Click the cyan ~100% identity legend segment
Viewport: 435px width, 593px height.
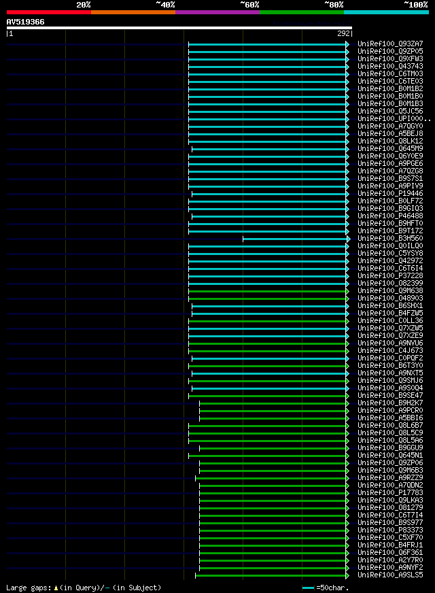tap(386, 12)
